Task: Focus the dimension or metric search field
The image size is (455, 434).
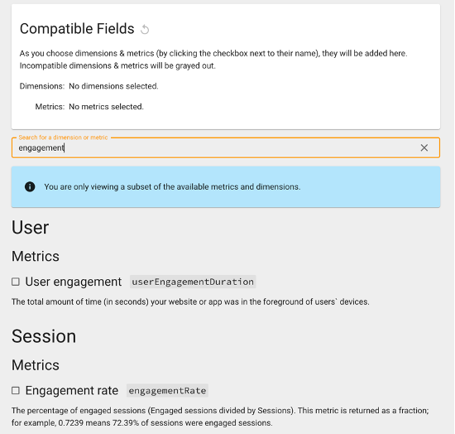Action: pos(226,148)
